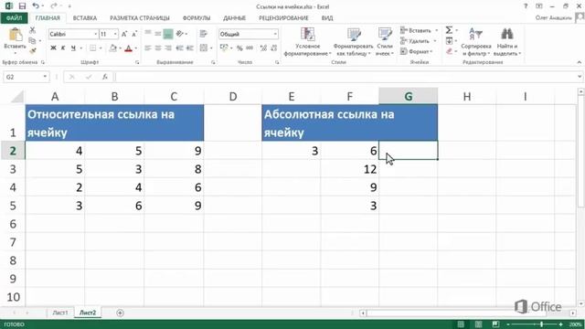Click the Формат cells button
The height and width of the screenshot is (329, 585).
coord(417,51)
